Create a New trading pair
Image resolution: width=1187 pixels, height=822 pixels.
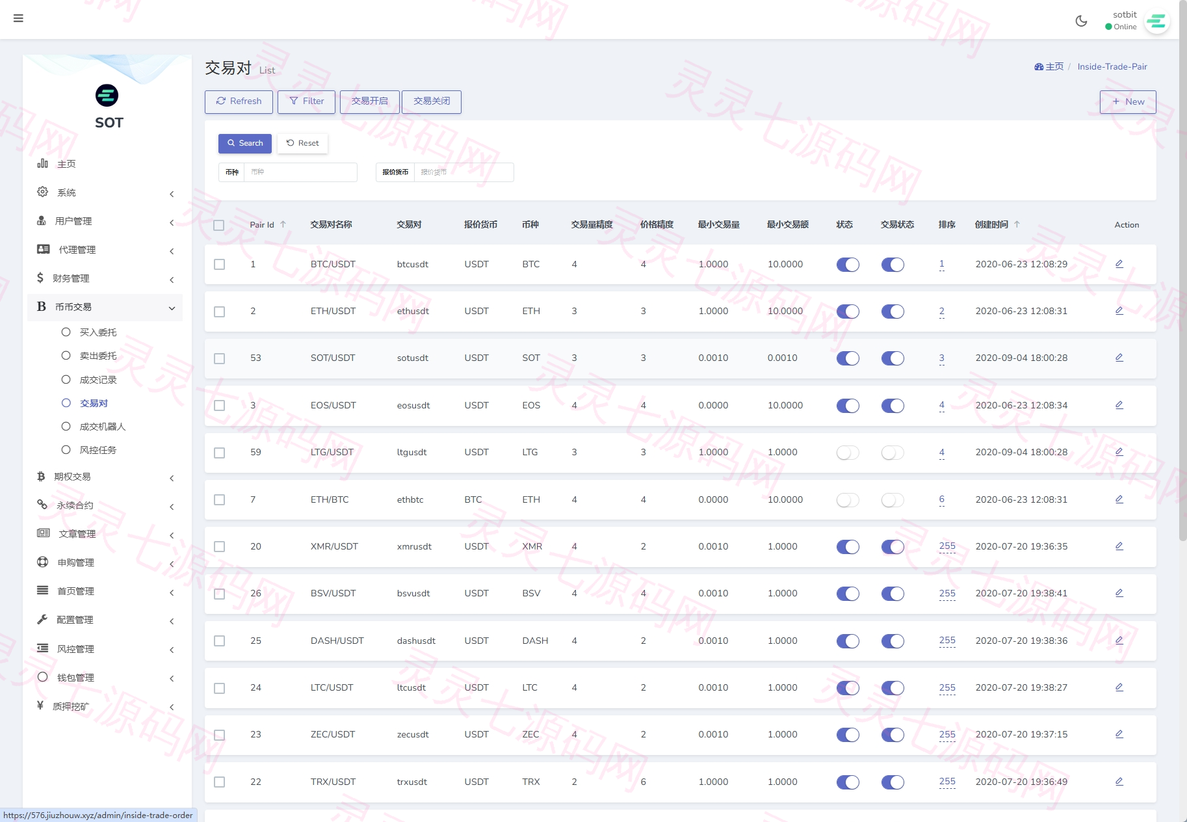point(1128,102)
